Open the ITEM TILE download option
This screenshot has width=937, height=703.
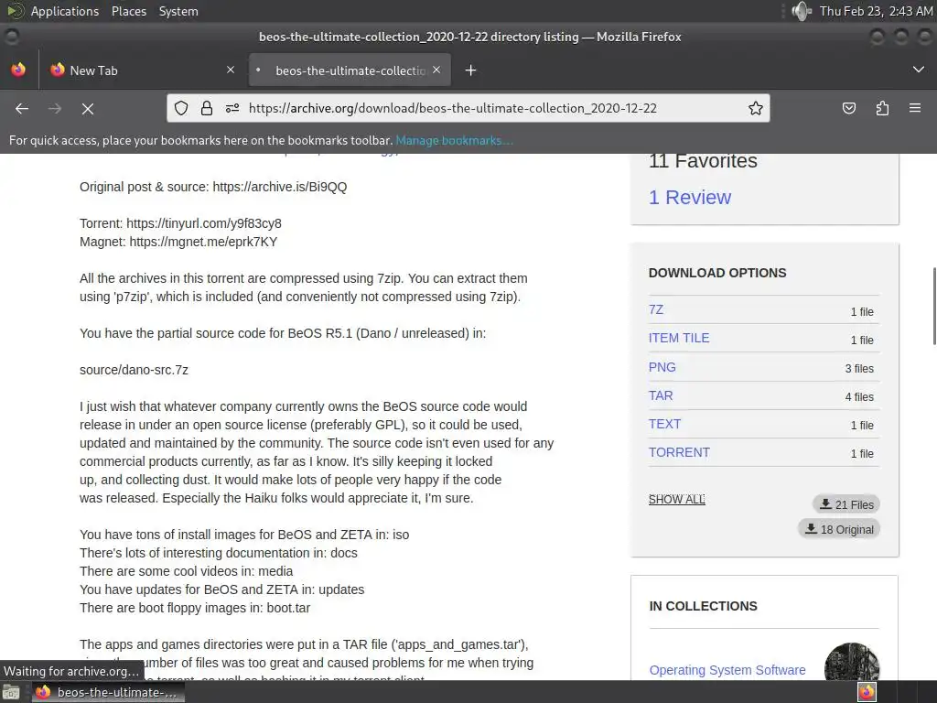[x=679, y=338]
